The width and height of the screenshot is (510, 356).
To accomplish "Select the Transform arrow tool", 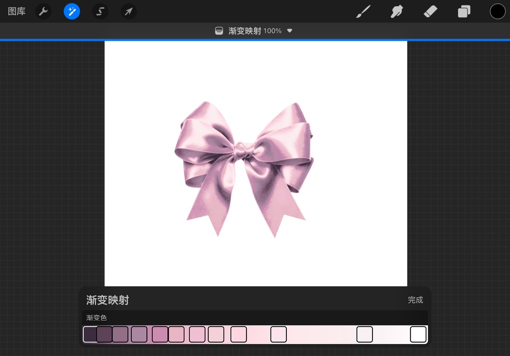I will [128, 11].
